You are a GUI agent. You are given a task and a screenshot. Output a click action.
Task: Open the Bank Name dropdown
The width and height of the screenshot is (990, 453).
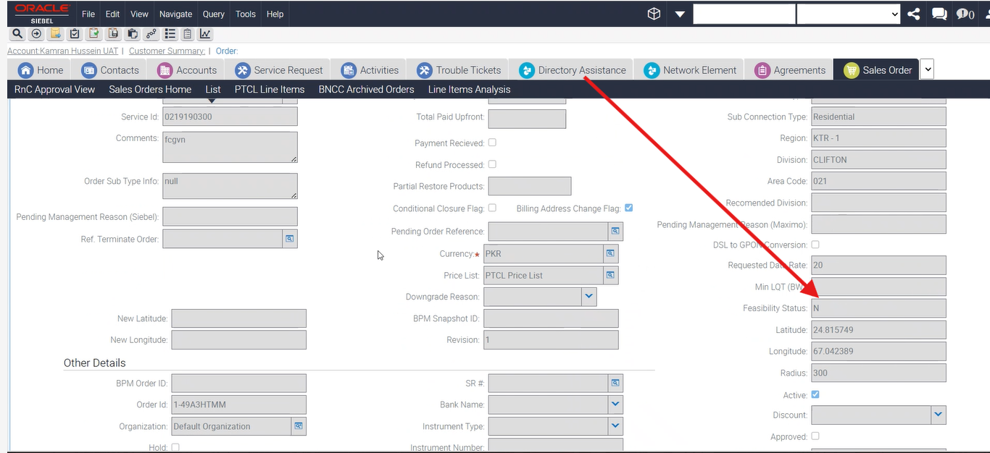pos(615,405)
